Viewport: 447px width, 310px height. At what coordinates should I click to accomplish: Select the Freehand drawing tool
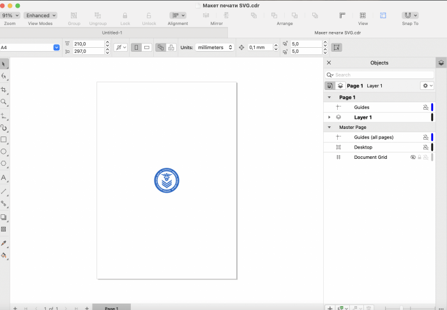point(4,116)
